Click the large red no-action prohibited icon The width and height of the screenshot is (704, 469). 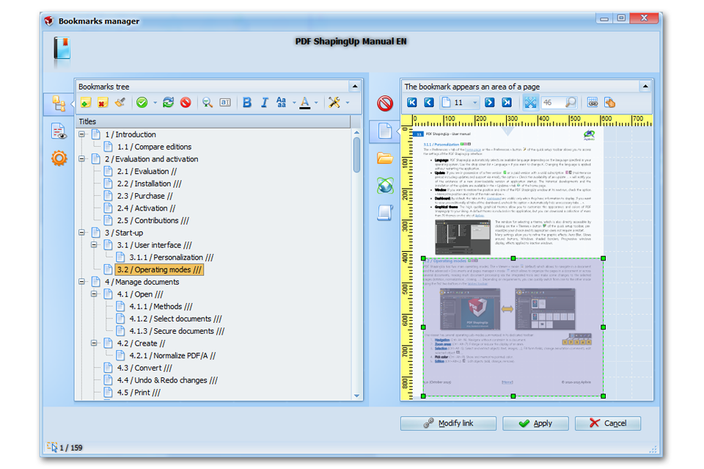tap(385, 103)
